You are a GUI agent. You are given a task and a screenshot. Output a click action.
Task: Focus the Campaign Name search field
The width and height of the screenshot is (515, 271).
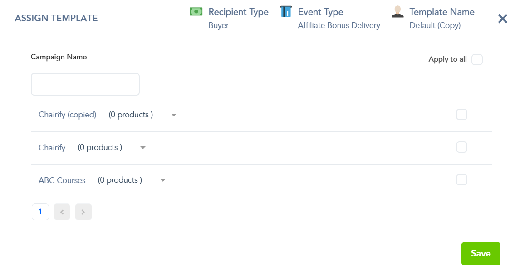85,84
